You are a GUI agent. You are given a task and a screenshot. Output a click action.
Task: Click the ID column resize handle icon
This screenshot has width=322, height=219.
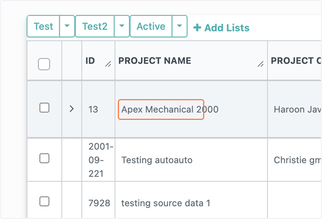[x=108, y=64]
